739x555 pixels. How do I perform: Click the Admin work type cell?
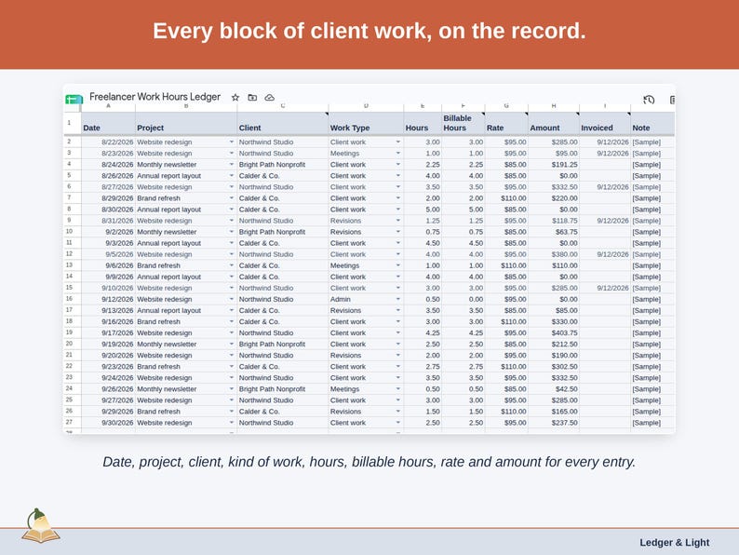366,300
